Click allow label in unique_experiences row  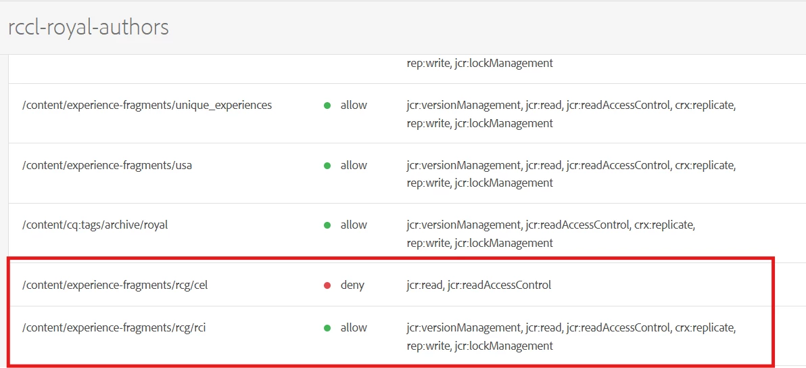point(354,106)
